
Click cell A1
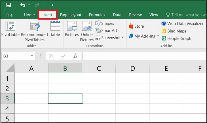pos(31,78)
